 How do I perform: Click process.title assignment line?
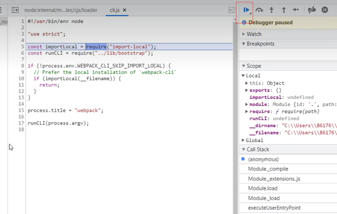click(65, 111)
